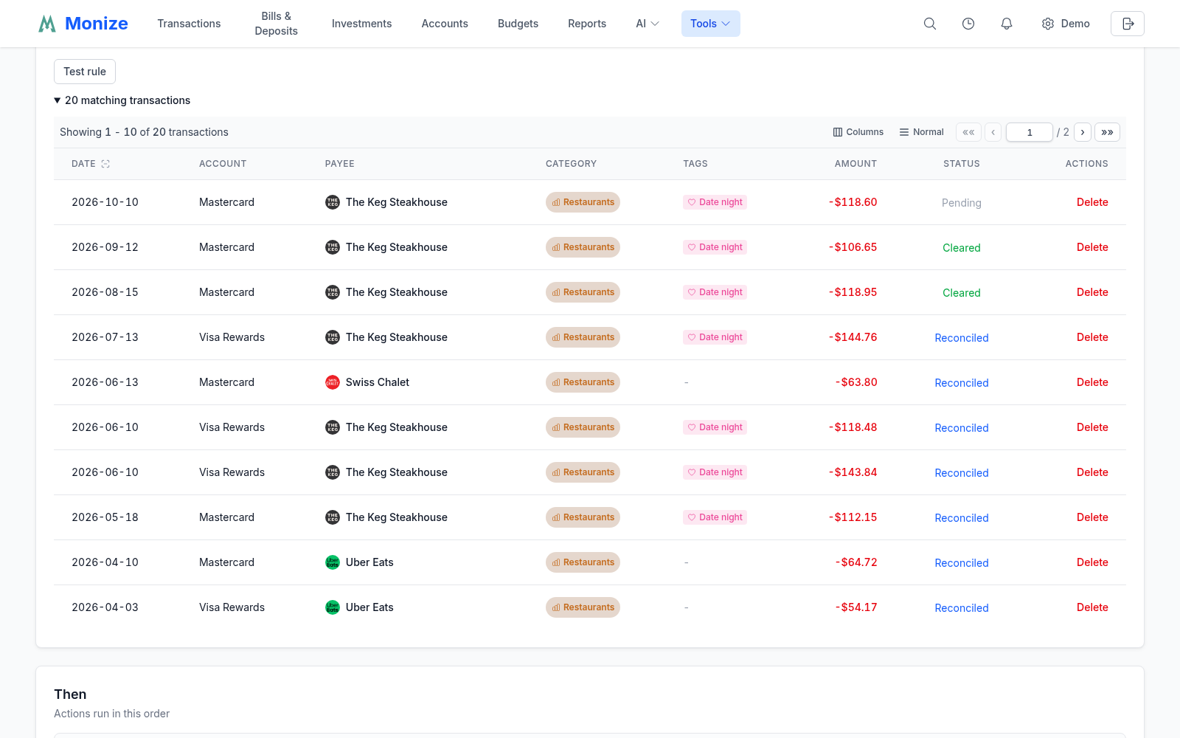
Task: Expand the Tools dropdown
Action: pos(711,24)
